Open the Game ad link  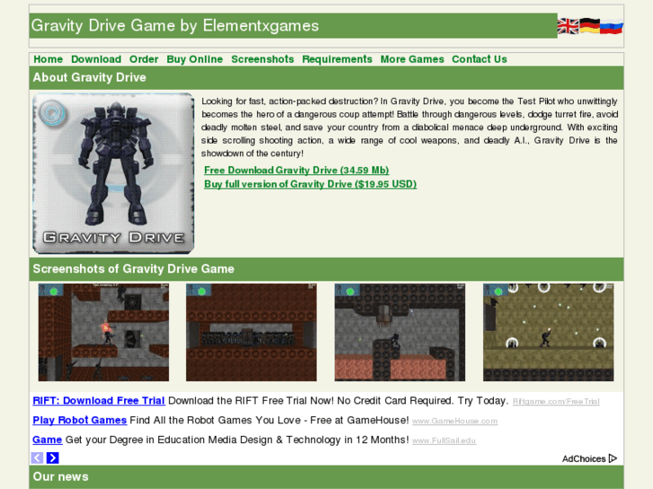pyautogui.click(x=47, y=440)
